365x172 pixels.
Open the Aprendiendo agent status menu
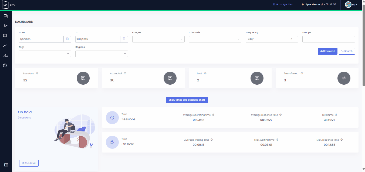[319, 5]
